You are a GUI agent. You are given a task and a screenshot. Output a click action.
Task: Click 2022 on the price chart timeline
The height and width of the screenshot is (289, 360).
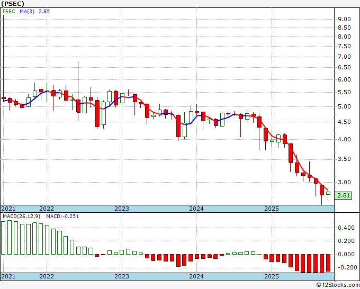(x=47, y=209)
